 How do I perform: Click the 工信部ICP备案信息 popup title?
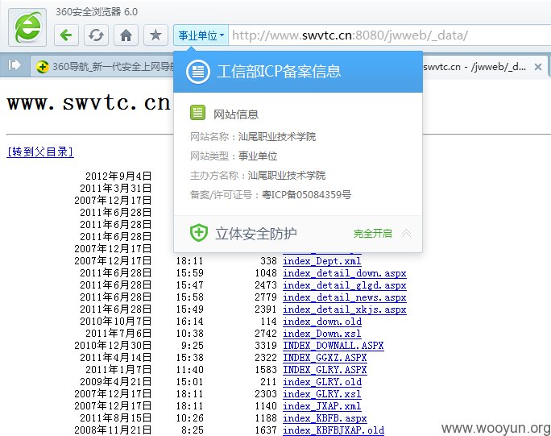279,72
